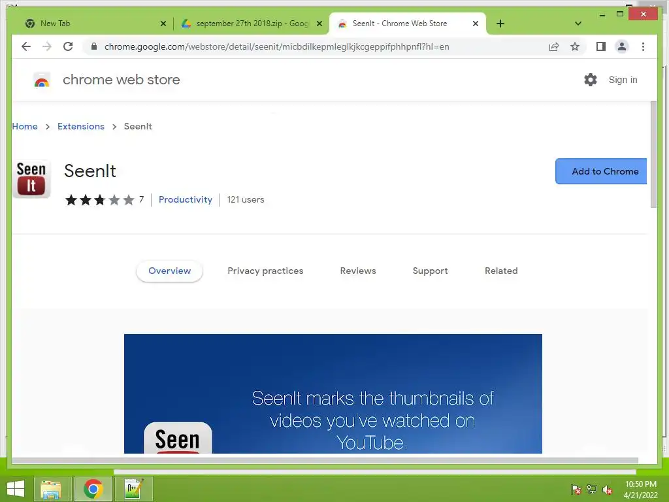Click the Chrome Web Store rainbow logo

(41, 80)
